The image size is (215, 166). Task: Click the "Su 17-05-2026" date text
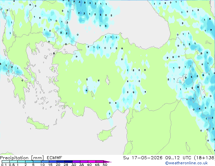(x=143, y=158)
